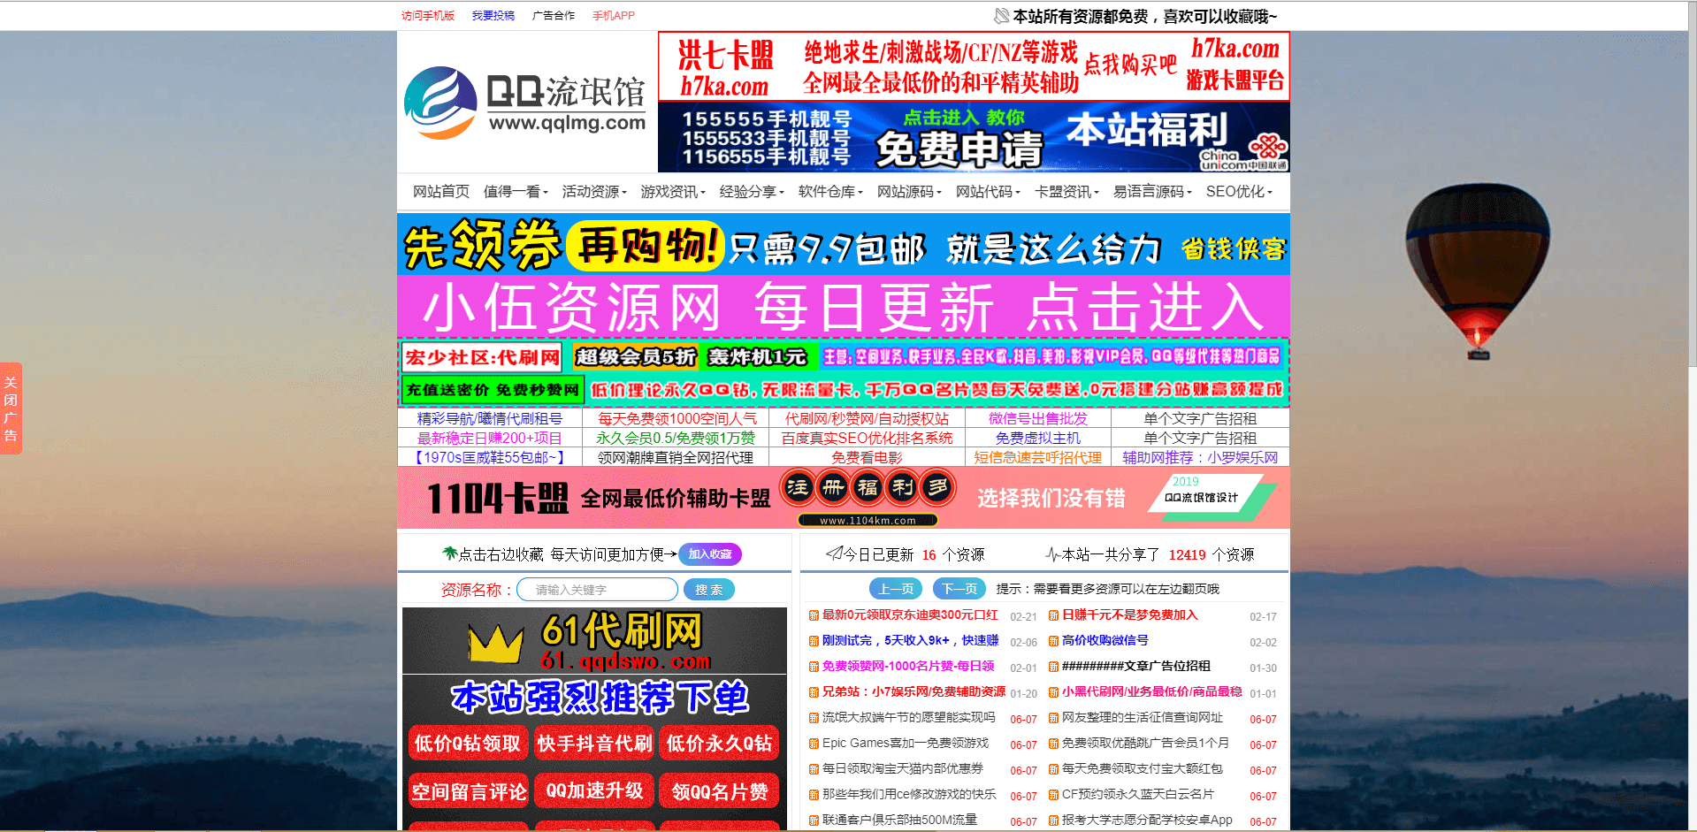Image resolution: width=1697 pixels, height=832 pixels.
Task: Click the 注册福利多 coin icons in 1104卡盟 banner
Action: [x=867, y=488]
